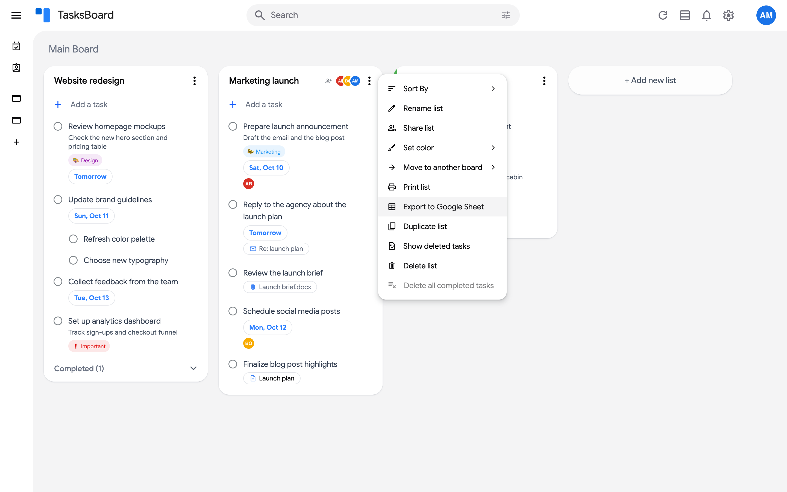Open the calendar tasks sidebar icon
The width and height of the screenshot is (787, 492).
(16, 46)
